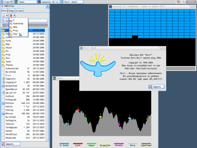The height and width of the screenshot is (148, 197).
Task: Collapse the Навігатор panel with pin icon
Action: tap(48, 6)
